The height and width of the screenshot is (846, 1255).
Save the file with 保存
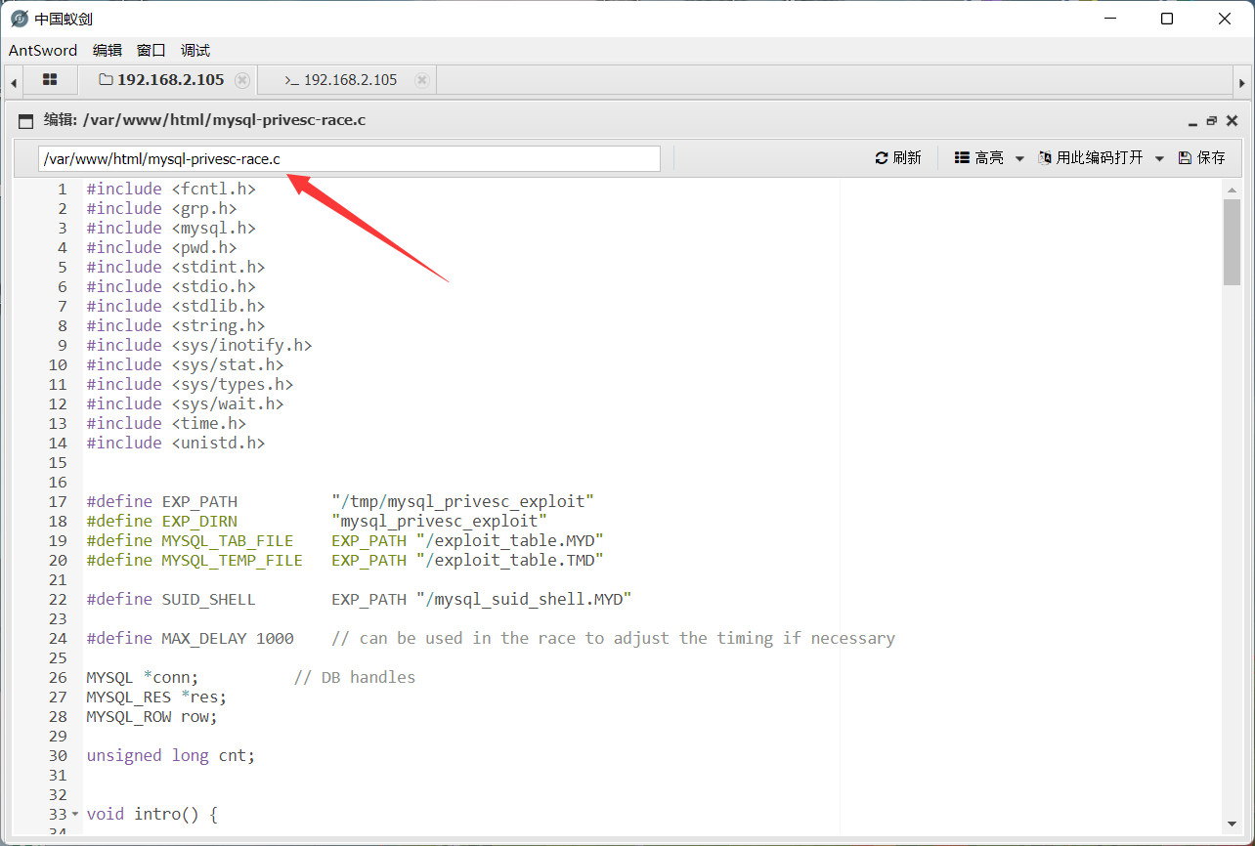point(1202,158)
